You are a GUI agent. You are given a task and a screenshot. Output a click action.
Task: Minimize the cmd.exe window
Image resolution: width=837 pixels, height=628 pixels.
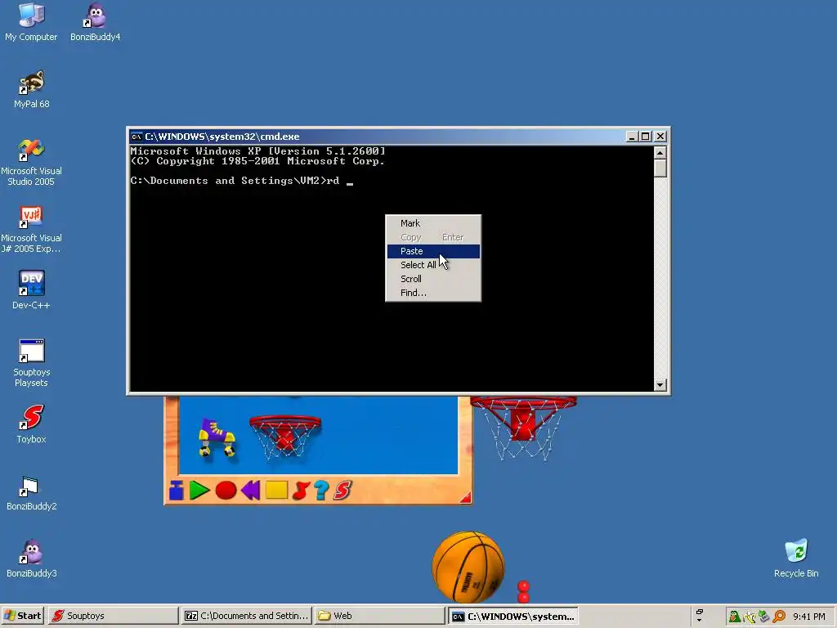[632, 137]
